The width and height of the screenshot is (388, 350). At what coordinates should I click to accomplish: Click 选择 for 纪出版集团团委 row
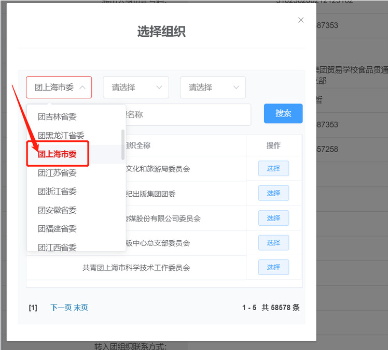pos(273,193)
